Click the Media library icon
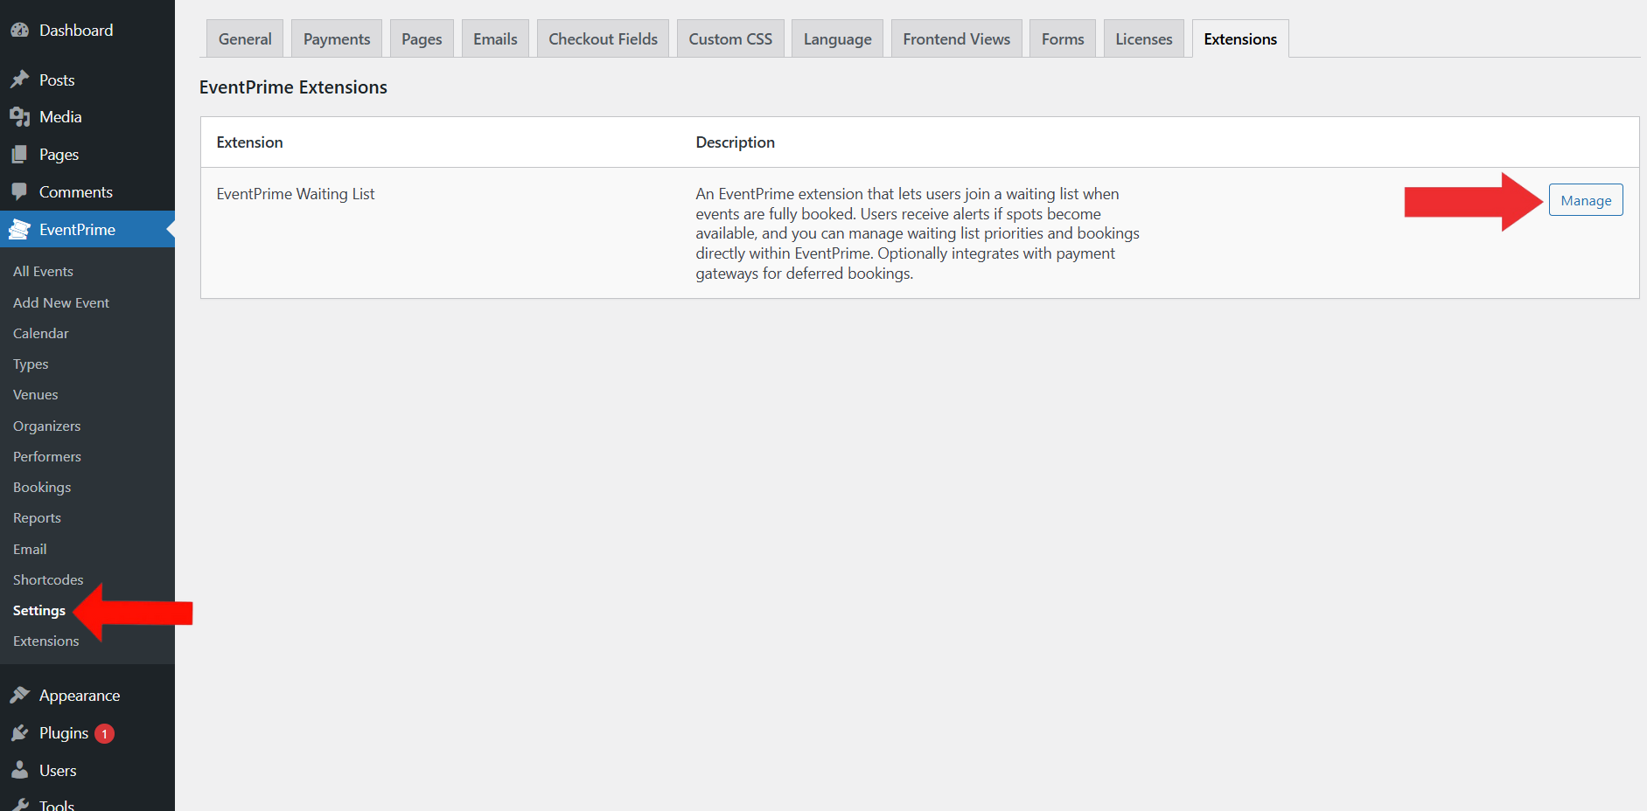The width and height of the screenshot is (1647, 811). pyautogui.click(x=19, y=117)
